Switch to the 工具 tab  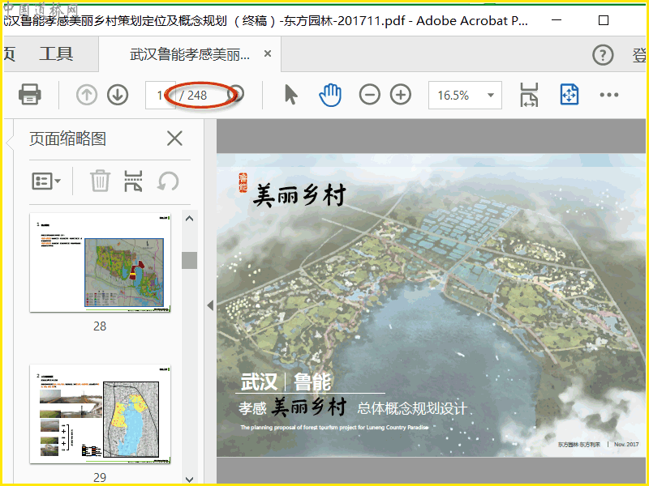[x=56, y=53]
